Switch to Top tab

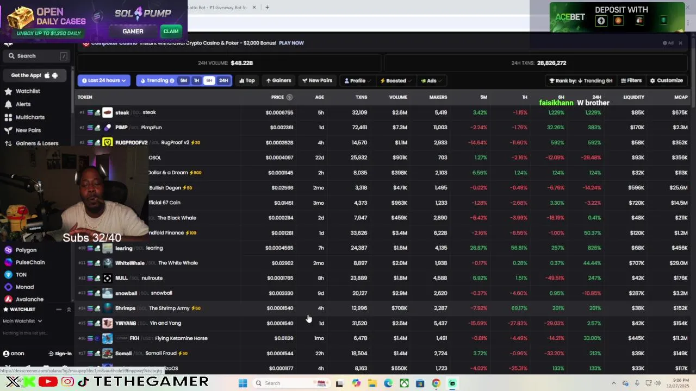click(247, 80)
